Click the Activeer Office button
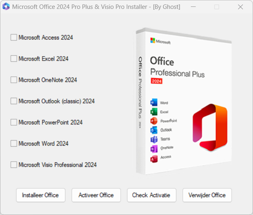 96,195
